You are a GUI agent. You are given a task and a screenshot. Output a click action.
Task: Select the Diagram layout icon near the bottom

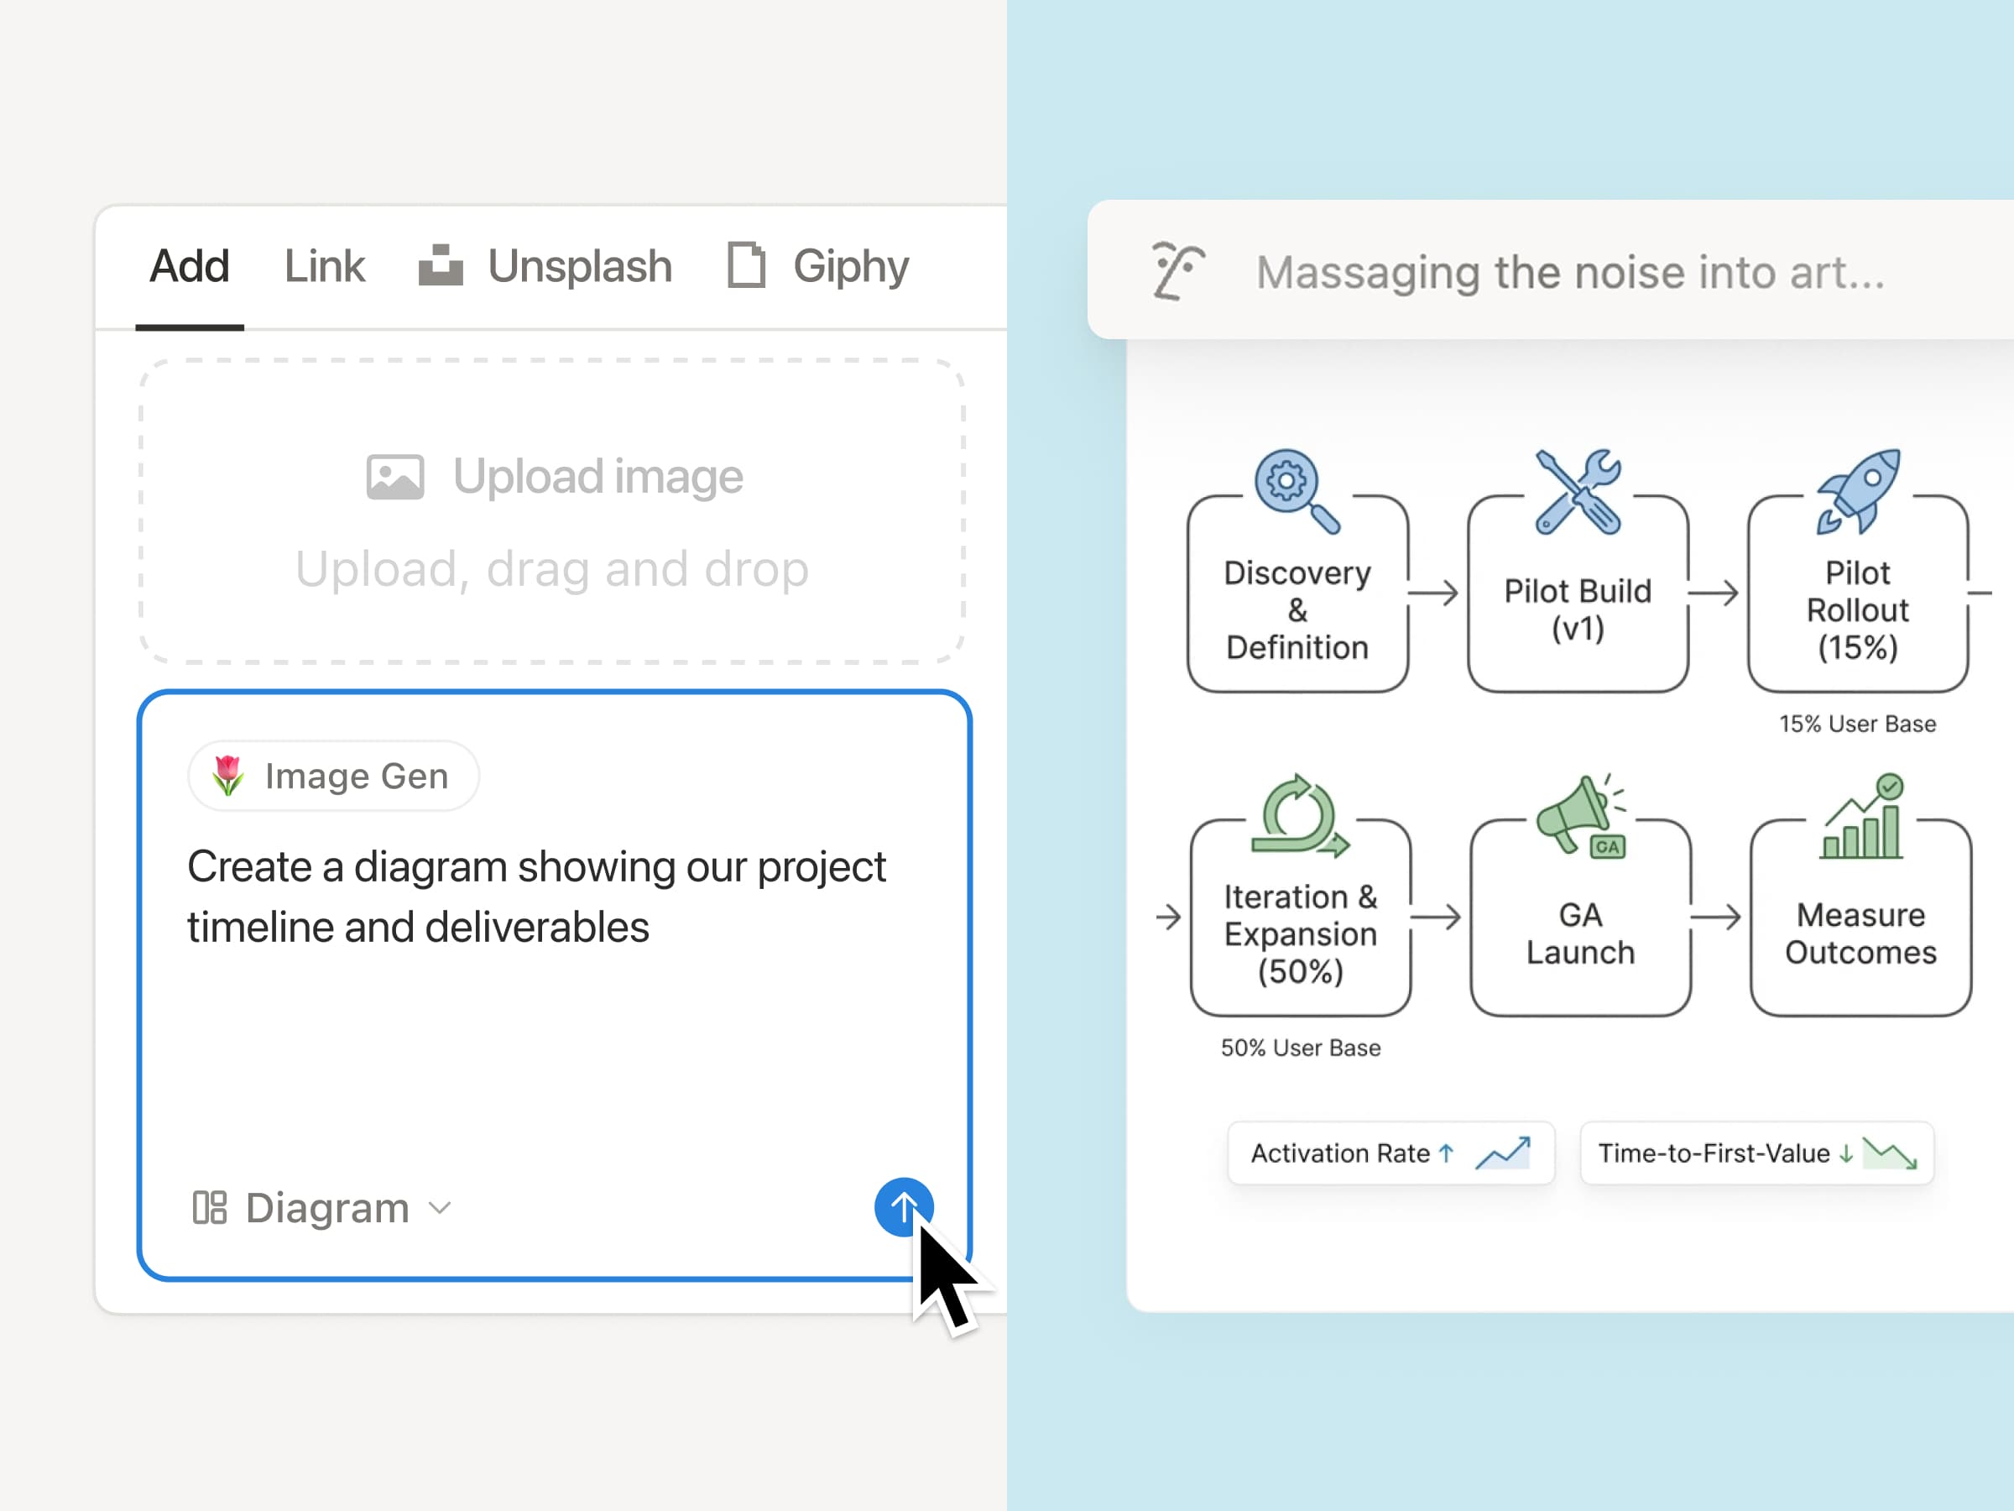pyautogui.click(x=211, y=1208)
